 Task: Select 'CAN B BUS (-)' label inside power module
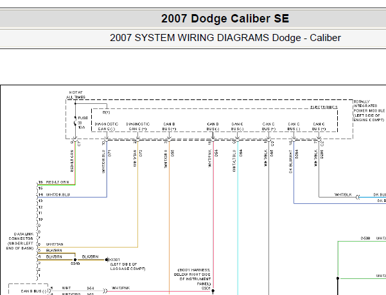(213, 126)
